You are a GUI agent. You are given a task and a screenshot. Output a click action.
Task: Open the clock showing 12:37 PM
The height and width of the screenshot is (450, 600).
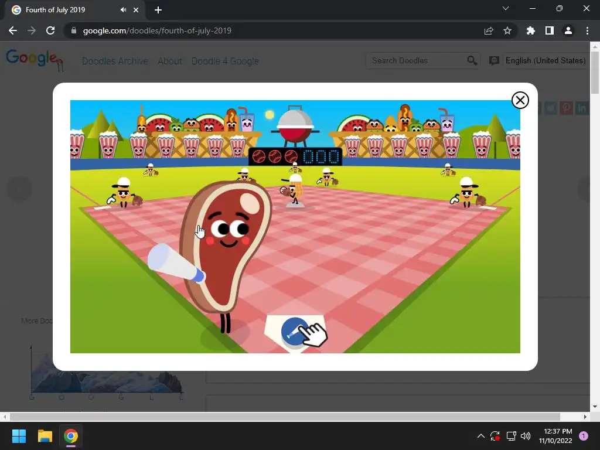pos(555,436)
